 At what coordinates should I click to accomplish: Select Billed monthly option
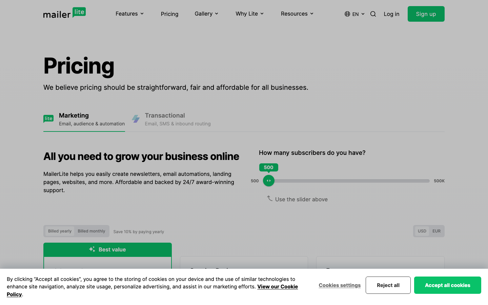91,231
